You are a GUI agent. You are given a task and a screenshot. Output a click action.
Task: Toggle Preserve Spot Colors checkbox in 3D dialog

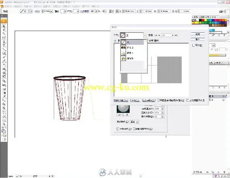click(118, 129)
